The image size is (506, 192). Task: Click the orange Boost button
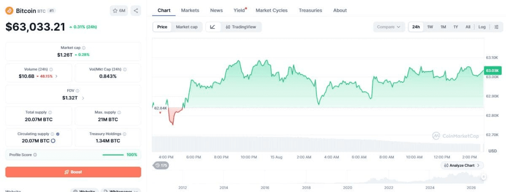click(x=73, y=172)
